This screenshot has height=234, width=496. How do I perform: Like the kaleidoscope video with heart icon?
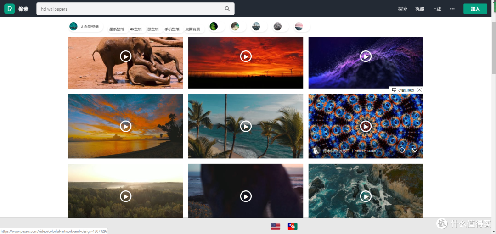[415, 150]
